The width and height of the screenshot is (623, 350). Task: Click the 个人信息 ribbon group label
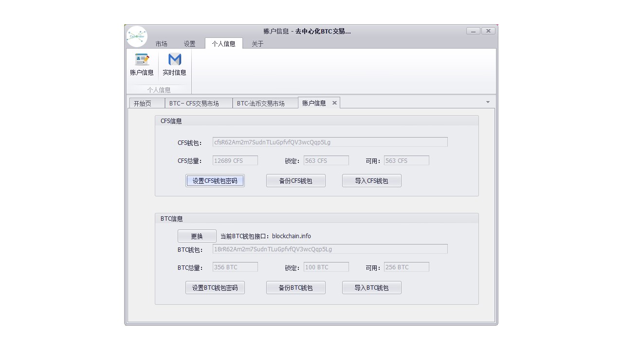159,90
